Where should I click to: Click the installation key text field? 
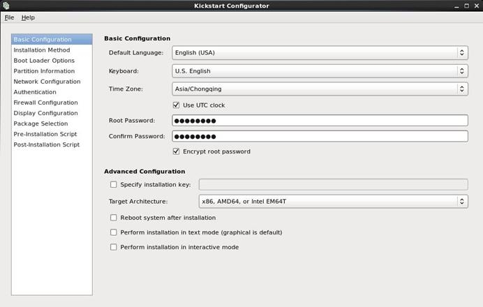[x=334, y=184]
